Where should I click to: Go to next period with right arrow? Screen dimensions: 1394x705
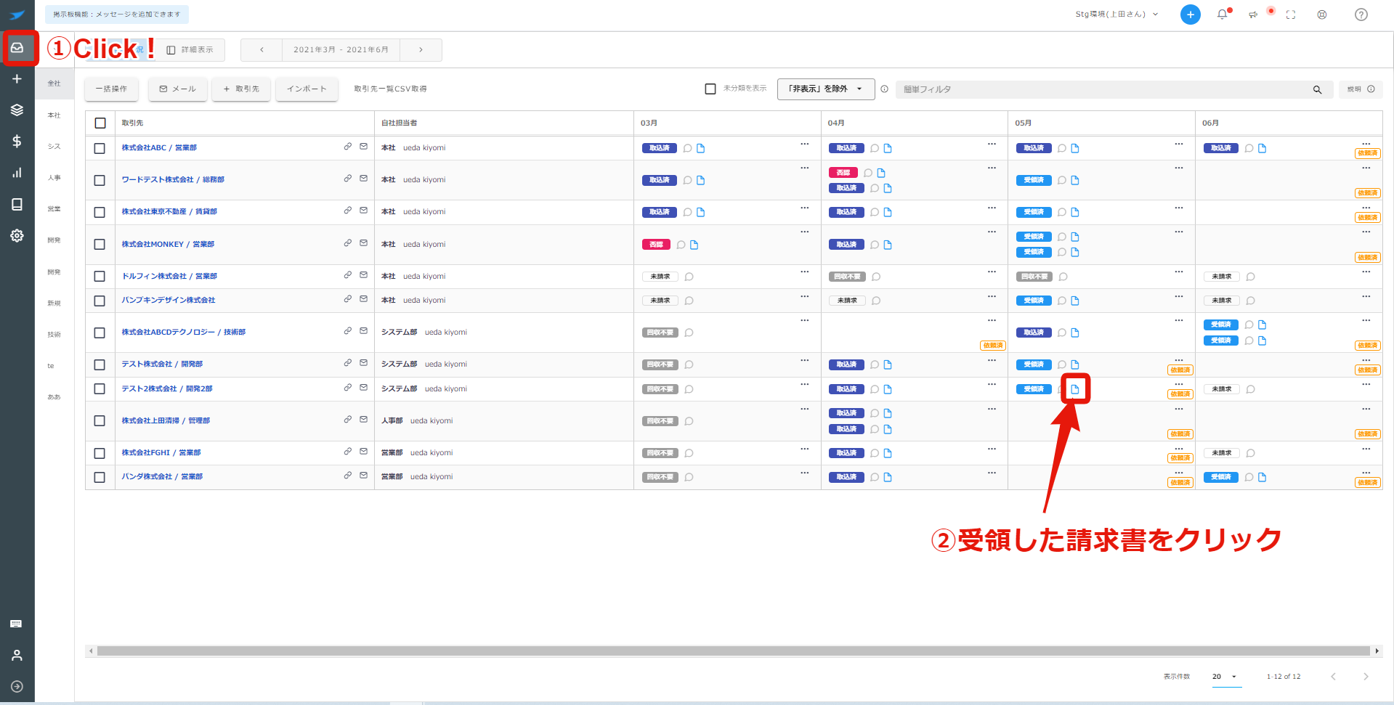click(421, 50)
